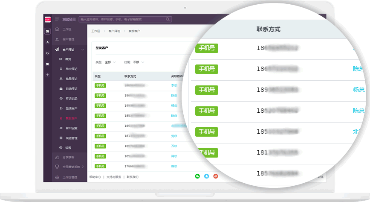This screenshot has width=370, height=202.
Task: Click the plus icon in left app rail
Action: [x=47, y=75]
